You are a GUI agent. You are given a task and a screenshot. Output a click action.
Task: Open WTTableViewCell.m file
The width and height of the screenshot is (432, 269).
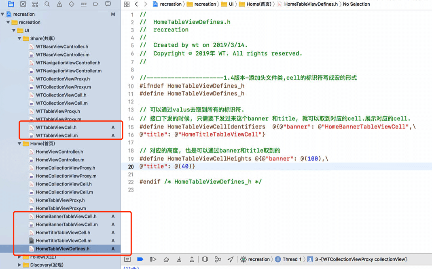pos(57,135)
